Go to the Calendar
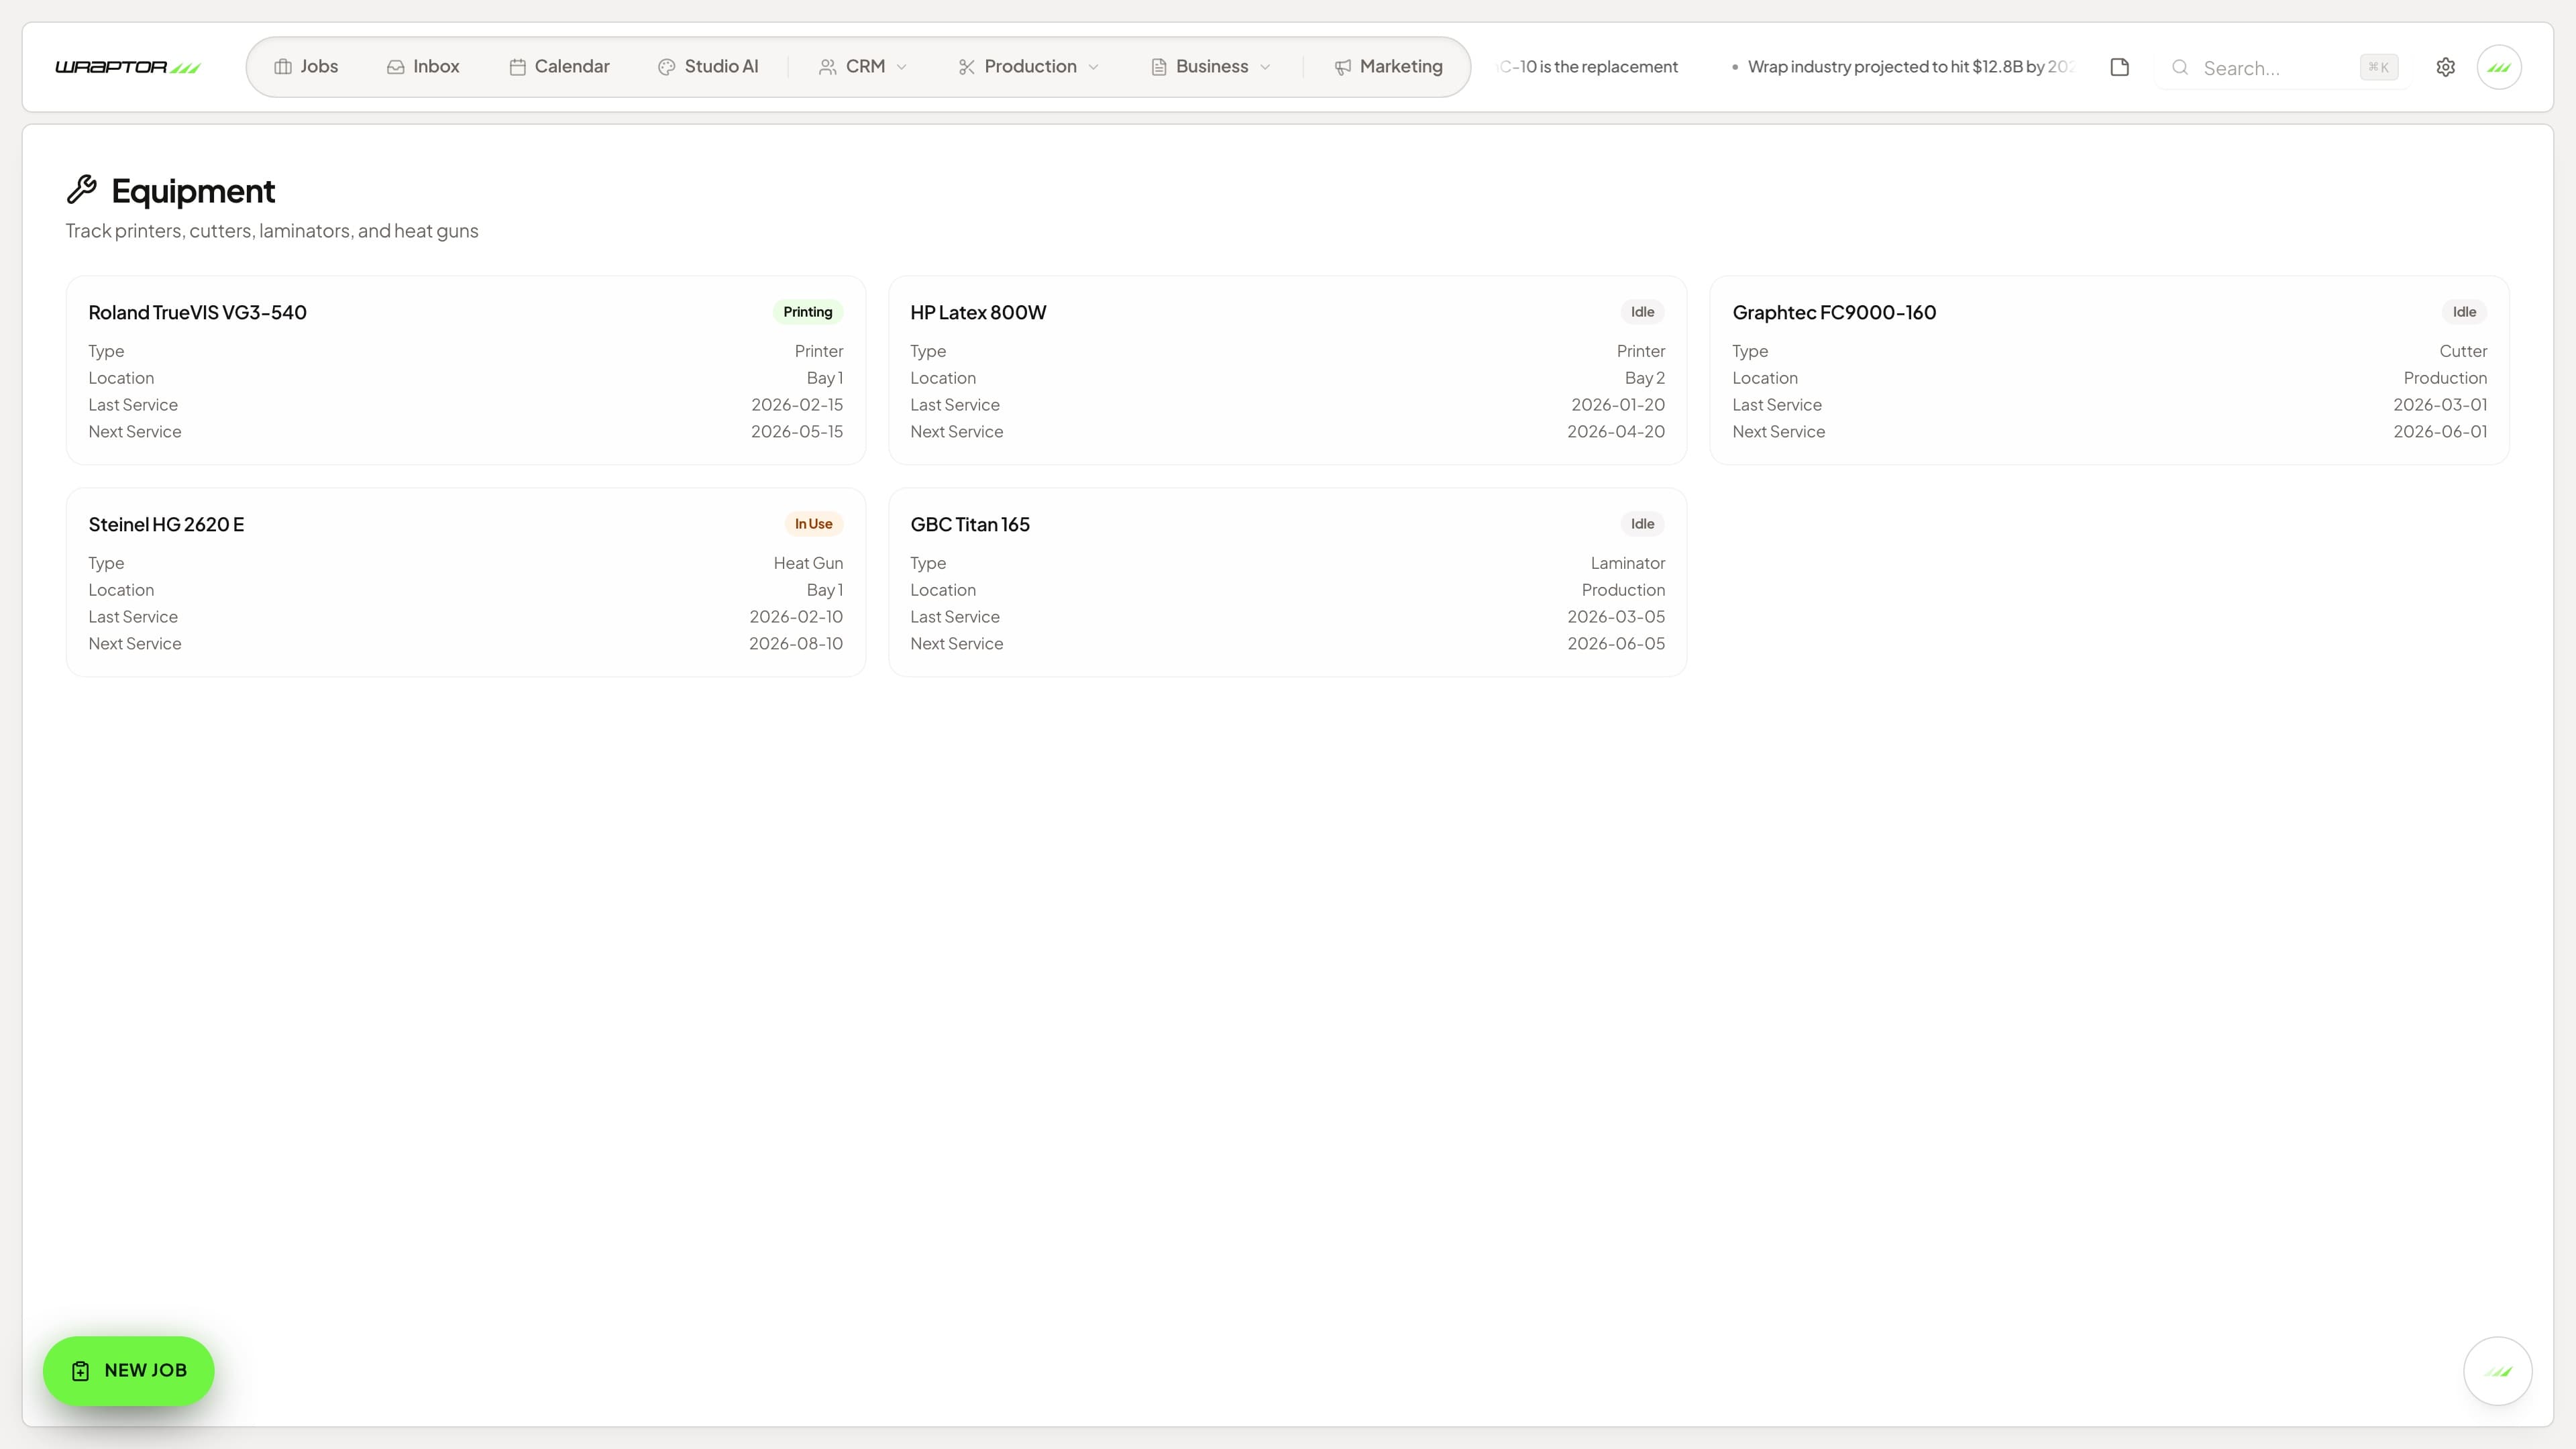Viewport: 2576px width, 1449px height. [x=559, y=67]
